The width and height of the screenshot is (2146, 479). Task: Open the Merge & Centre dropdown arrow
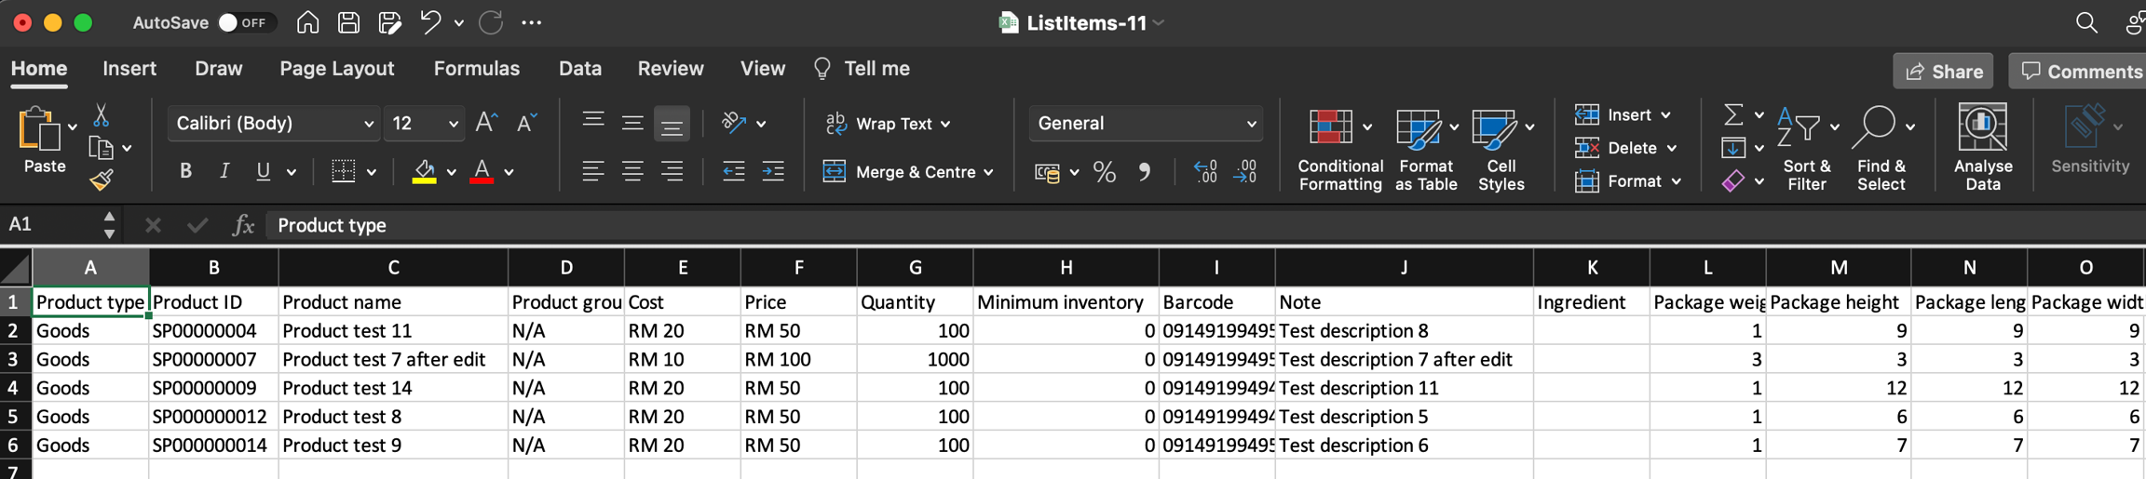(x=988, y=172)
